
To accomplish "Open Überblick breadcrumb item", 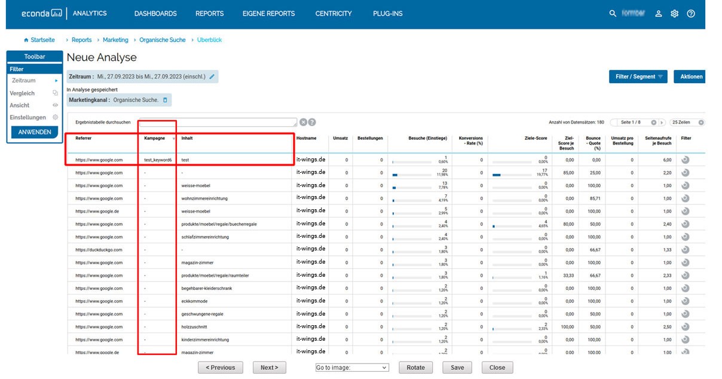I will click(x=209, y=40).
